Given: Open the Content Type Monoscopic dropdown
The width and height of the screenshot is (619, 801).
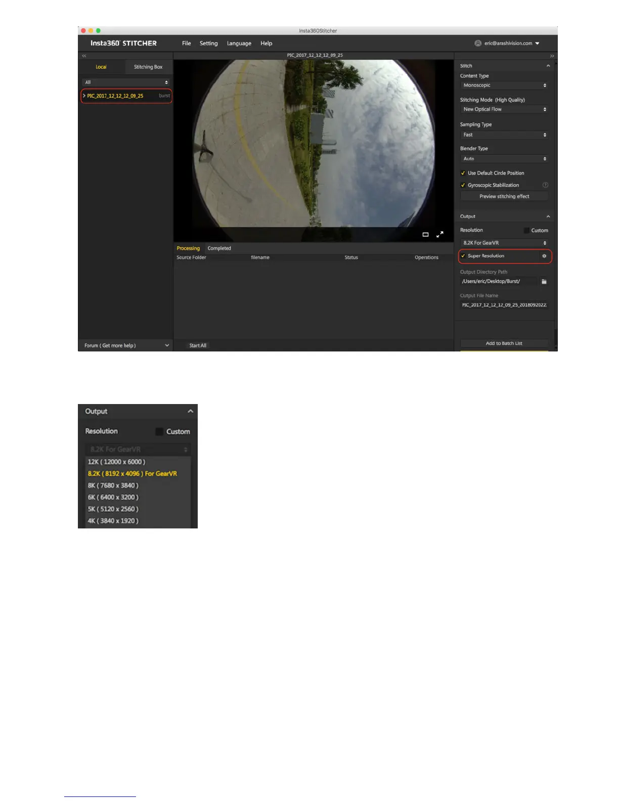Looking at the screenshot, I should point(504,85).
